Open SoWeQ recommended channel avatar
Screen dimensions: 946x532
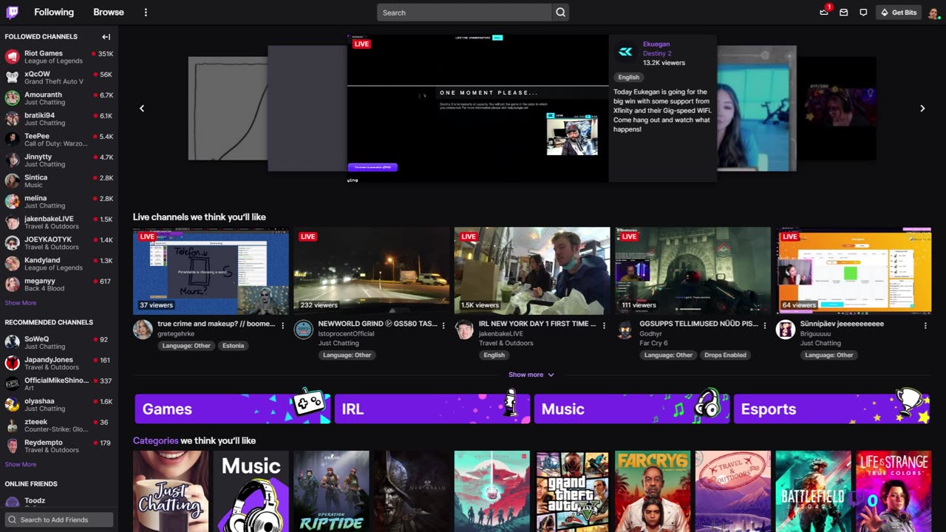[x=12, y=343]
